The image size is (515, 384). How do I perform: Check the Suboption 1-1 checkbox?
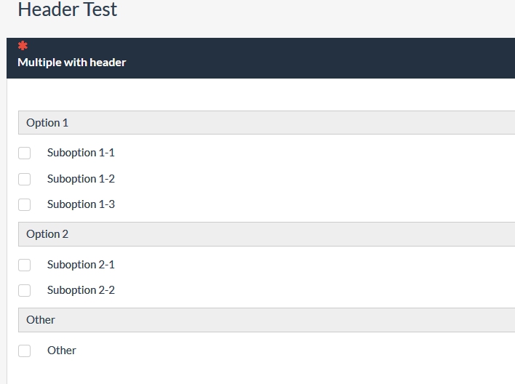click(25, 153)
